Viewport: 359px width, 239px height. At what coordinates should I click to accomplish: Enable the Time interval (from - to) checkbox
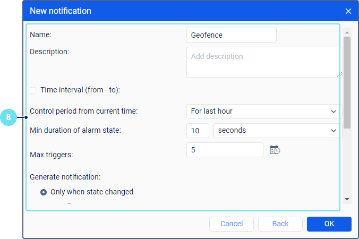click(33, 90)
